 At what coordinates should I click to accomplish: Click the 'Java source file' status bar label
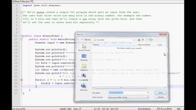point(18,109)
